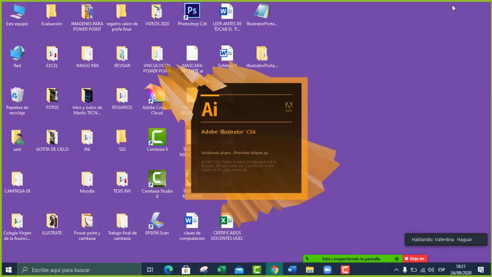Select the Papelera de reciclaje icon
The image size is (492, 277).
[17, 102]
